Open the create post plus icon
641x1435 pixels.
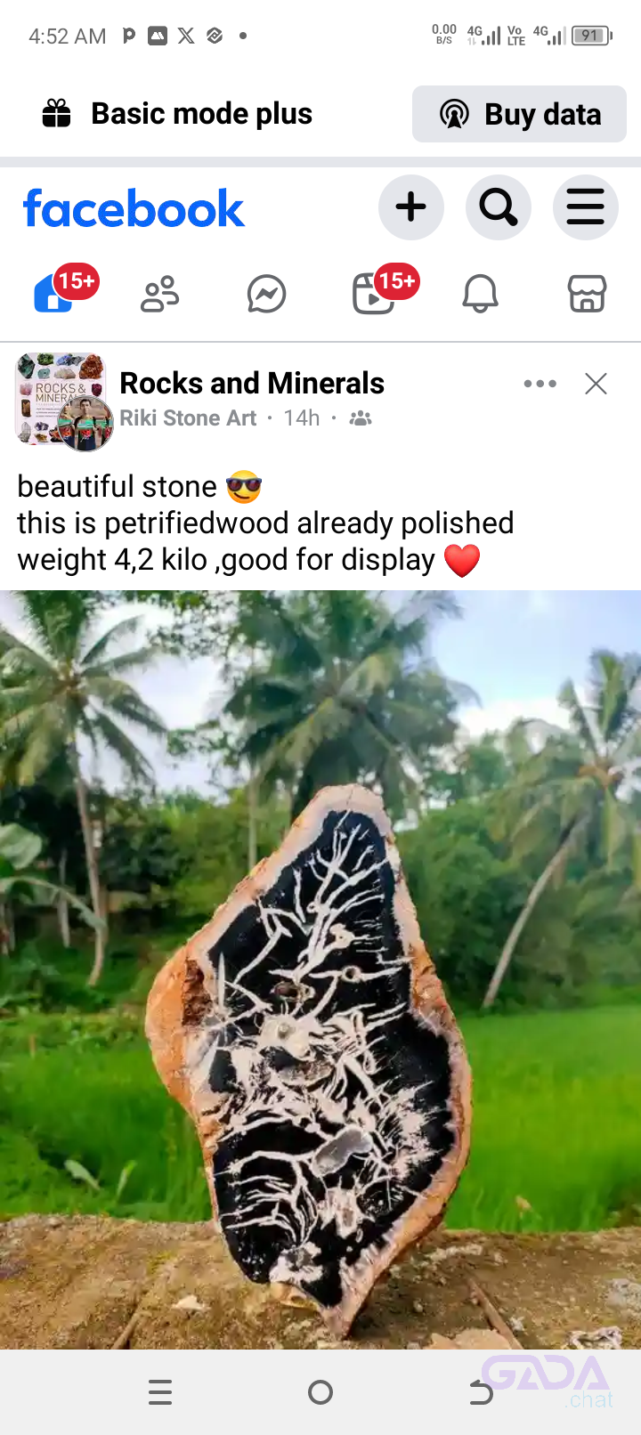point(410,207)
